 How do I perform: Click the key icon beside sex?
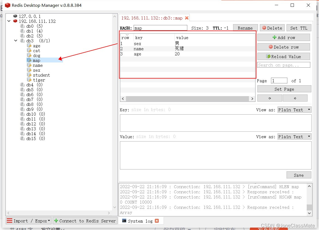tap(29, 70)
